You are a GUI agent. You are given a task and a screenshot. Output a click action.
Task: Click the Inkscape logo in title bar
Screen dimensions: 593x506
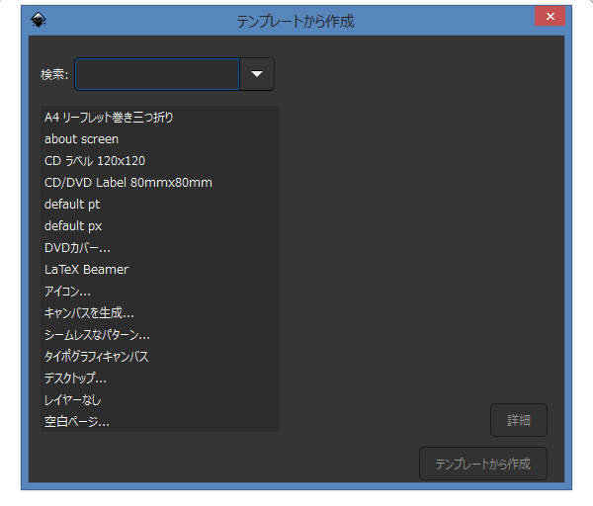pyautogui.click(x=39, y=20)
